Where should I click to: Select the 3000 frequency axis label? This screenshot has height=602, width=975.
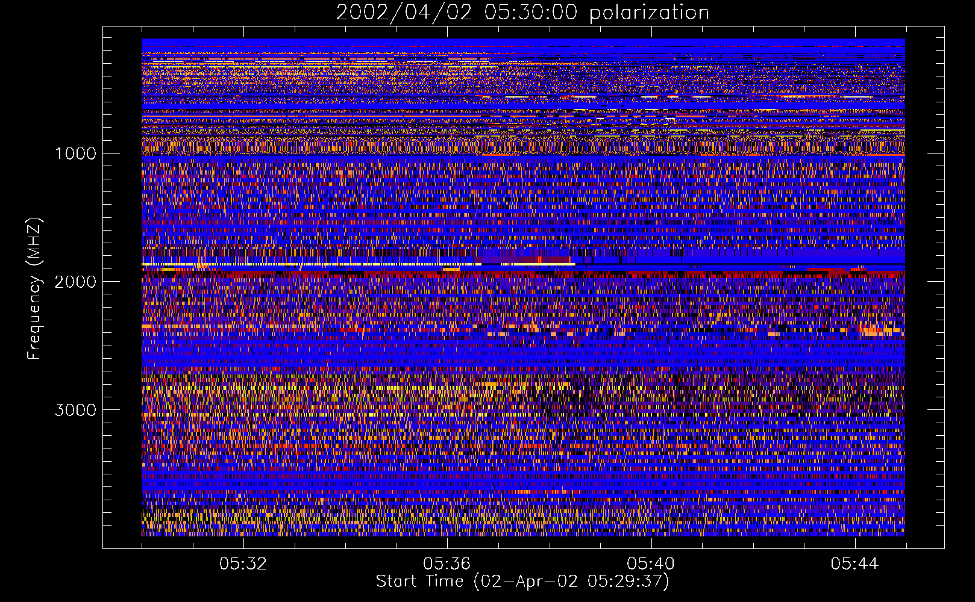[76, 410]
